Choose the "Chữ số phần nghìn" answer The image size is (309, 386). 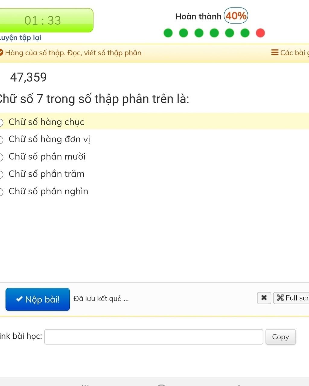click(x=44, y=191)
